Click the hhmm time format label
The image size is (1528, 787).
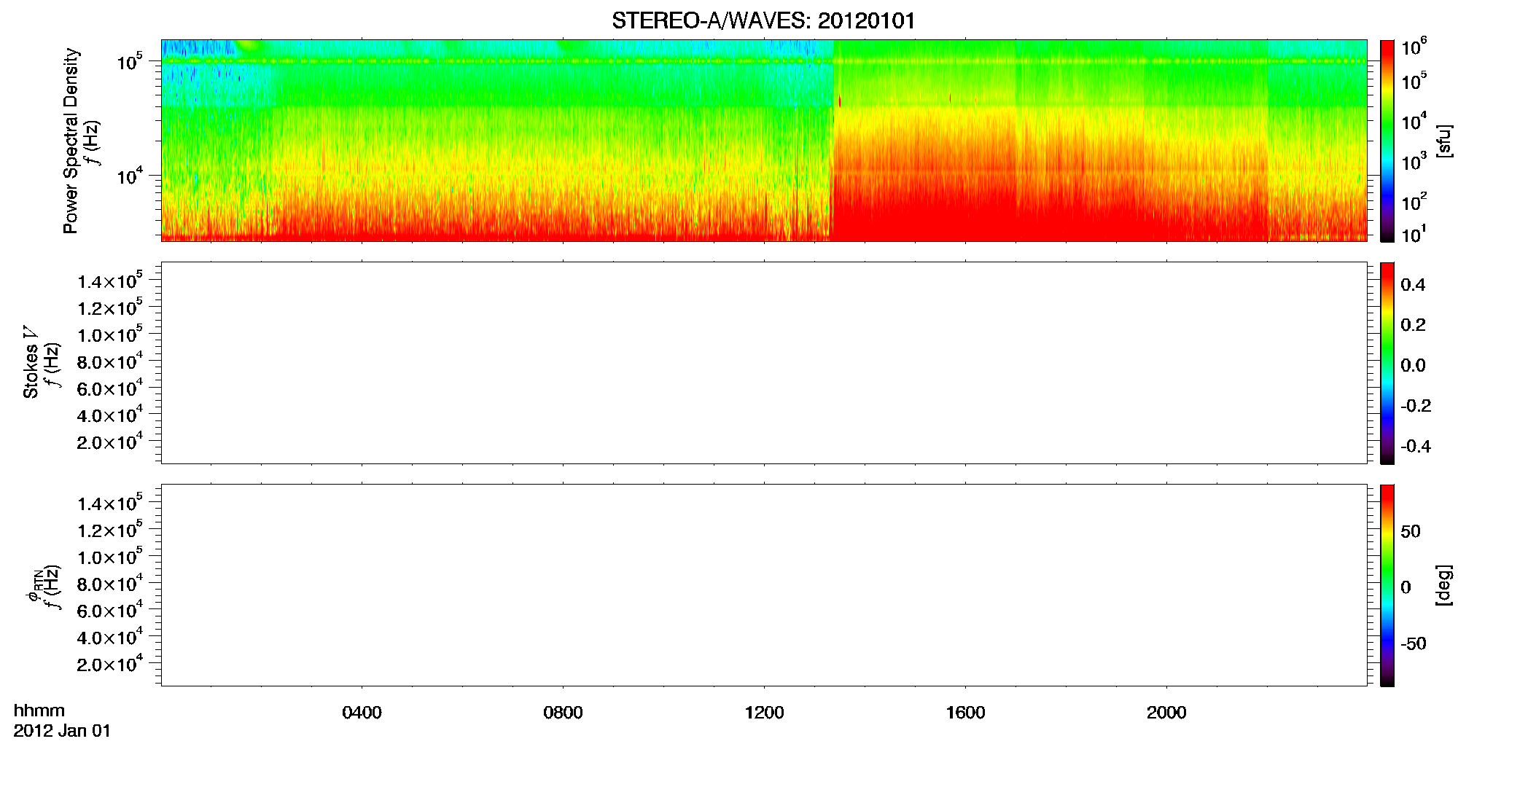coord(39,710)
